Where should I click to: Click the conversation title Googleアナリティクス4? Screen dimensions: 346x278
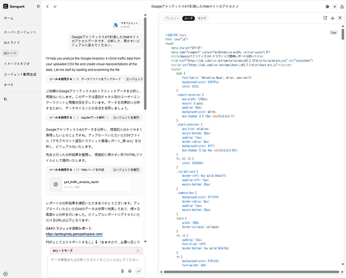[193, 6]
